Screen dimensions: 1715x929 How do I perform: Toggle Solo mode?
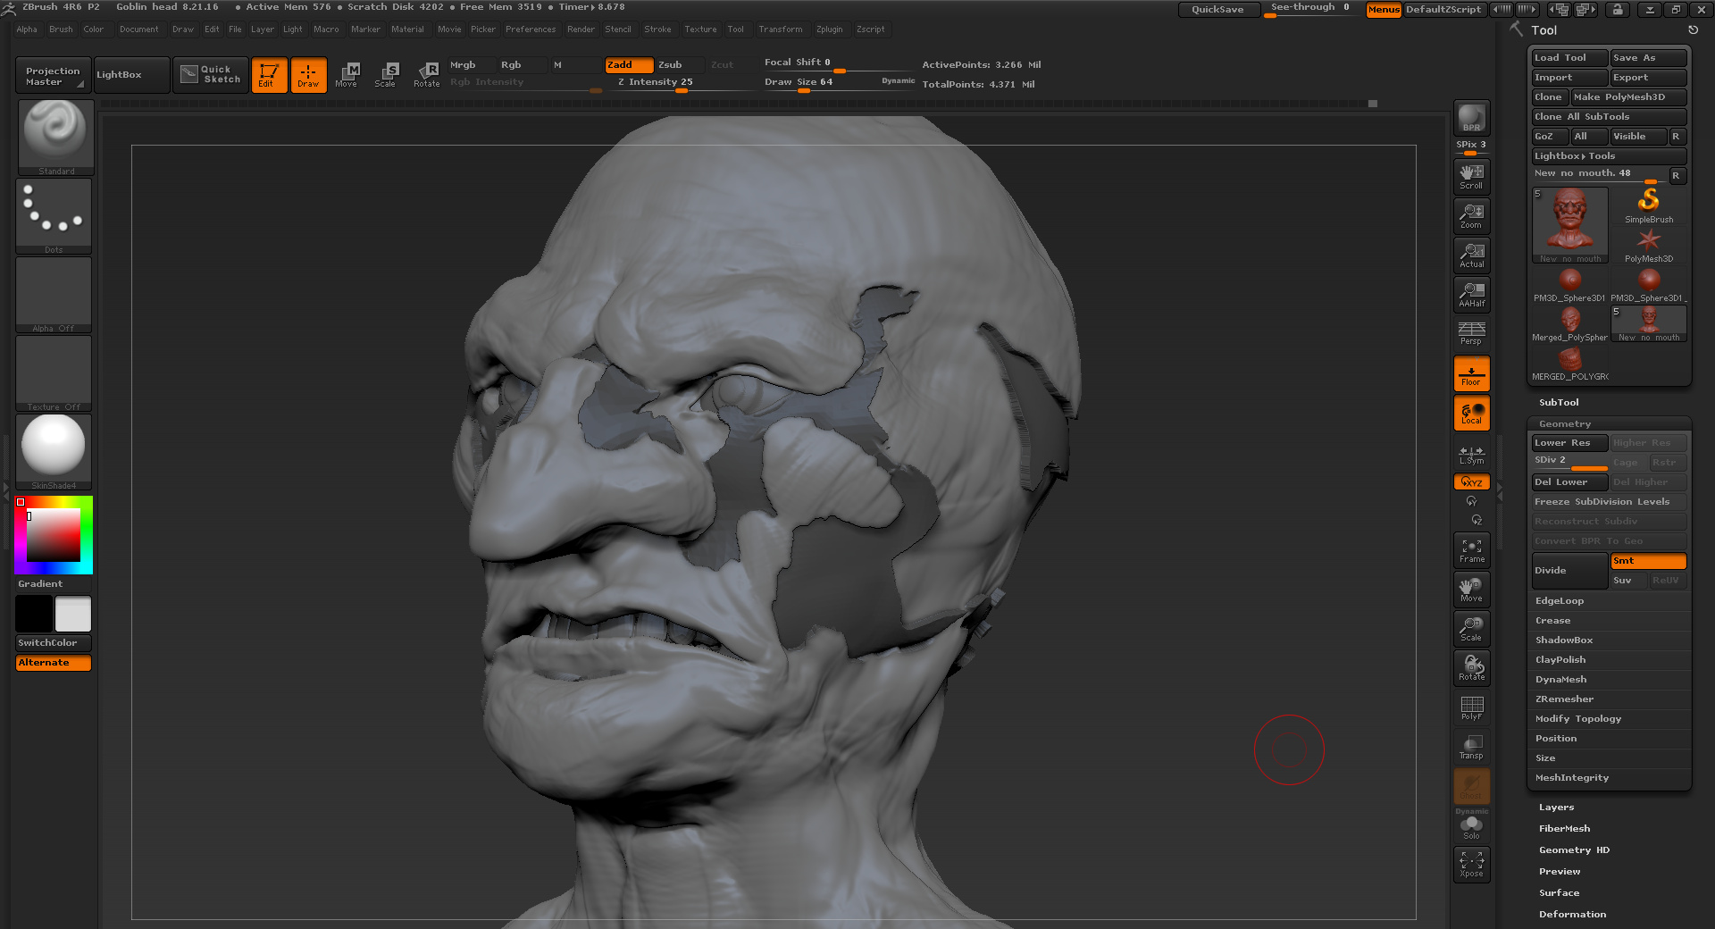[x=1471, y=828]
